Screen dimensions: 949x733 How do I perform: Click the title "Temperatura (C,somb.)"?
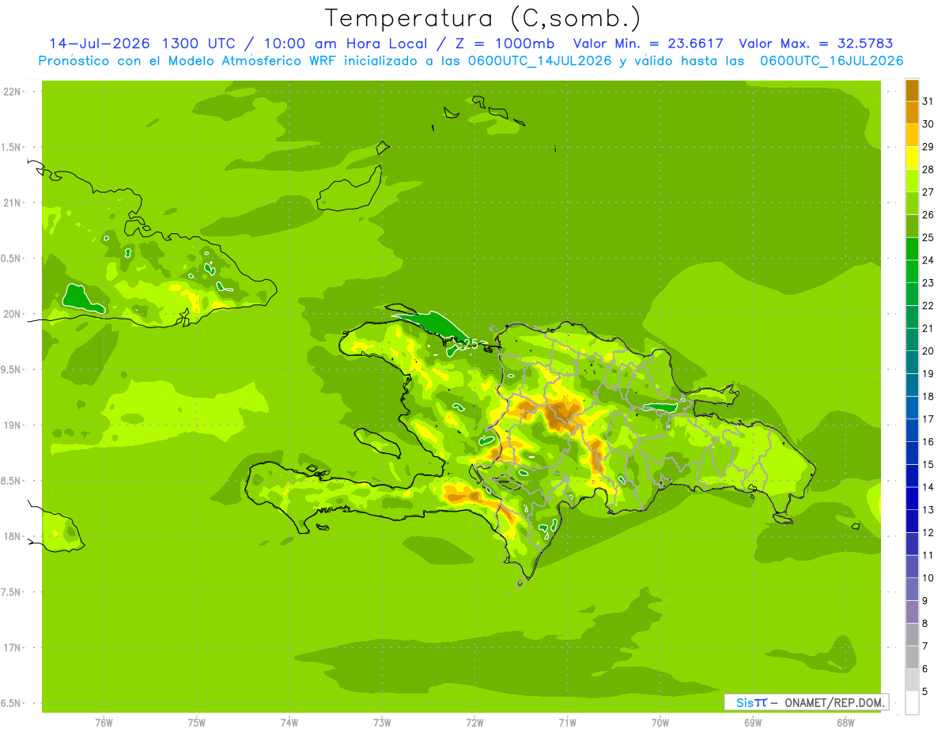click(x=482, y=17)
